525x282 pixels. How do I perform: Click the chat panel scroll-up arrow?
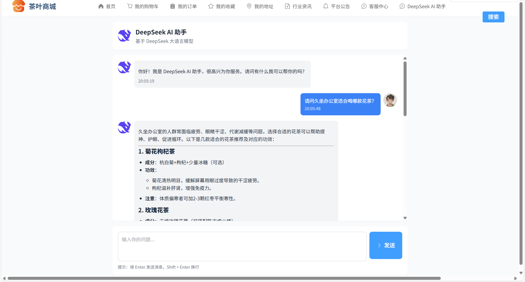point(405,58)
